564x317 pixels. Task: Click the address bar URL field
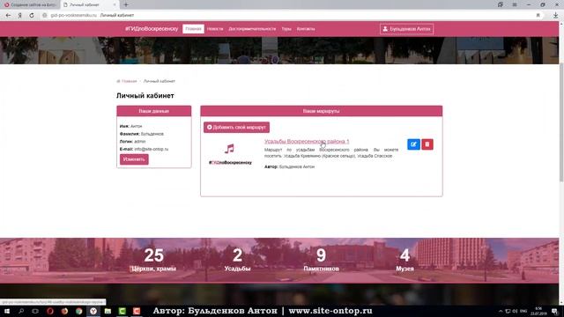(x=288, y=16)
